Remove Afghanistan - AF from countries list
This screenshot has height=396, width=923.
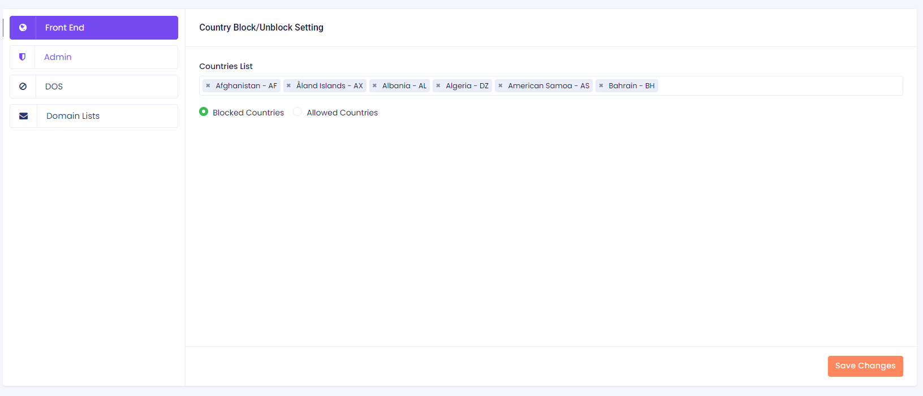208,86
